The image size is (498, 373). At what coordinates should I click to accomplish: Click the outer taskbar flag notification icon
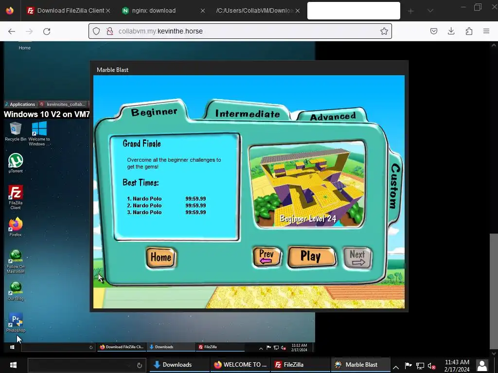[409, 366]
